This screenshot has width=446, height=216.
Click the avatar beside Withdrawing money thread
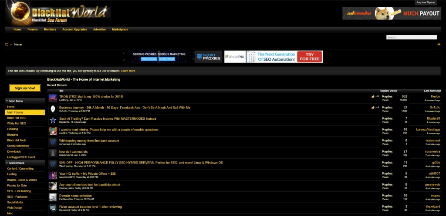click(x=53, y=142)
